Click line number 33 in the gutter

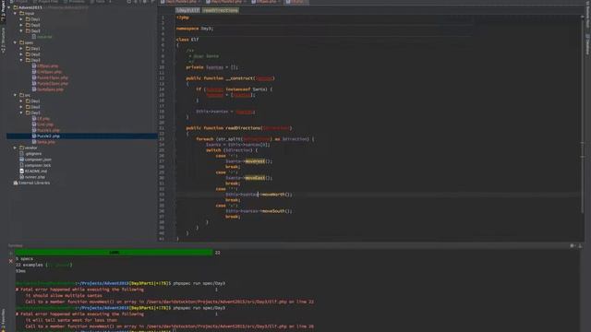(162, 195)
